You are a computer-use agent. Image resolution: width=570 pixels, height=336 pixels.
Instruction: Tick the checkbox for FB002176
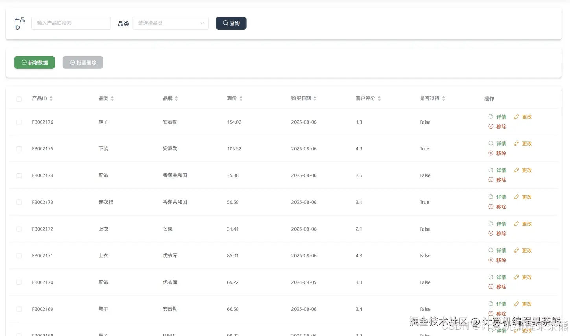(19, 122)
